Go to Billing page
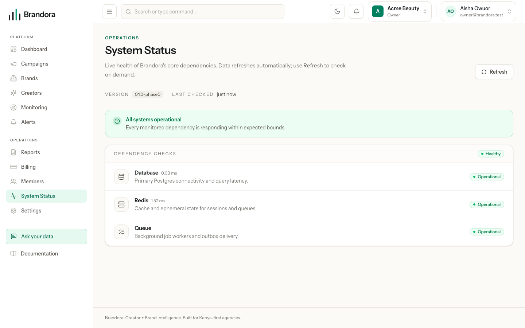The height and width of the screenshot is (328, 525). click(46, 167)
